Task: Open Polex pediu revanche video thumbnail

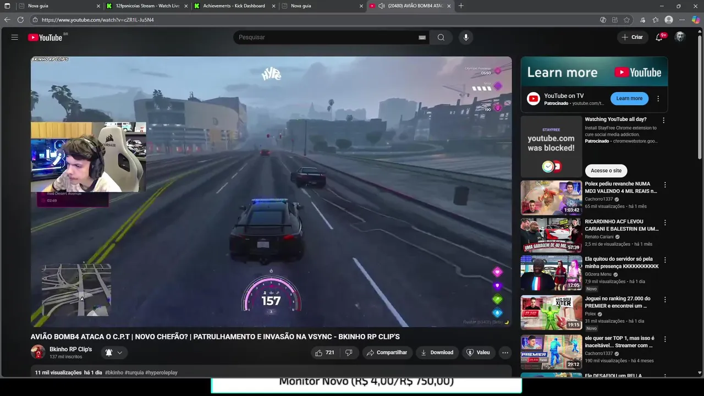Action: click(551, 197)
